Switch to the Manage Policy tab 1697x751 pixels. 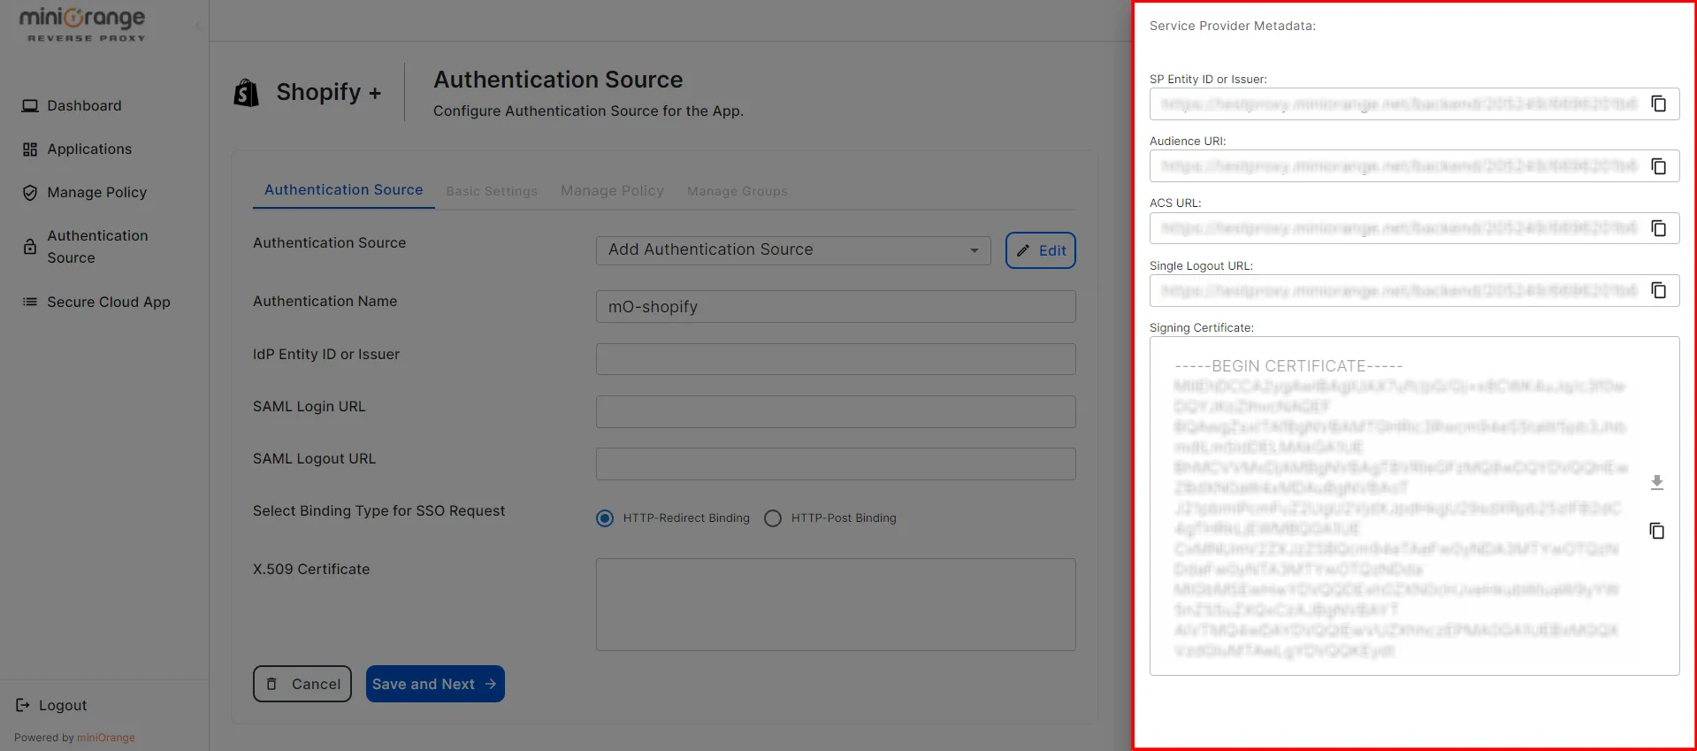612,191
